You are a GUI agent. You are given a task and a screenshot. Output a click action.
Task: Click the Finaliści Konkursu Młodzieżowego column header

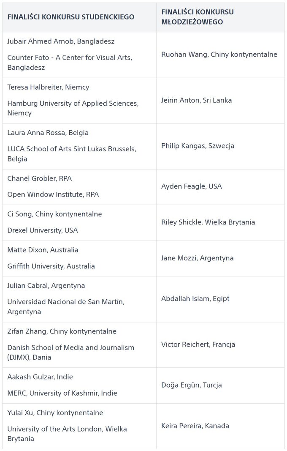pos(198,17)
